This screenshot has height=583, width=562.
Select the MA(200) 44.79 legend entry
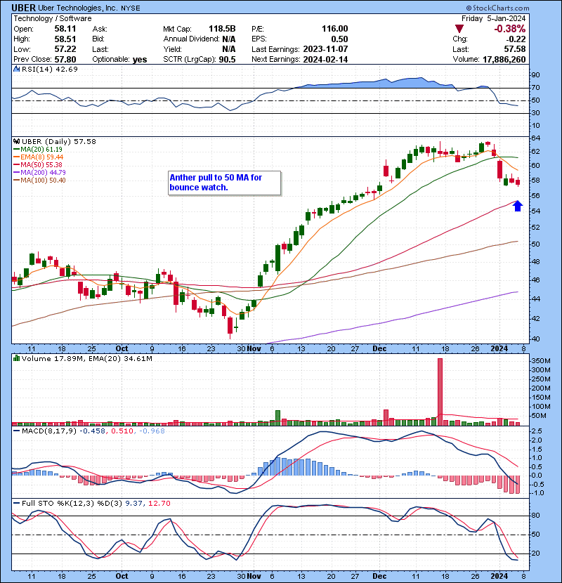tap(39, 173)
